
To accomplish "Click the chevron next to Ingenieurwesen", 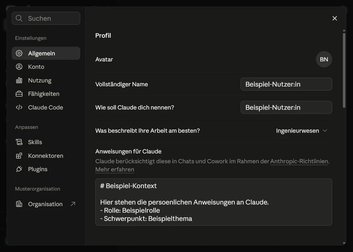I will (325, 131).
